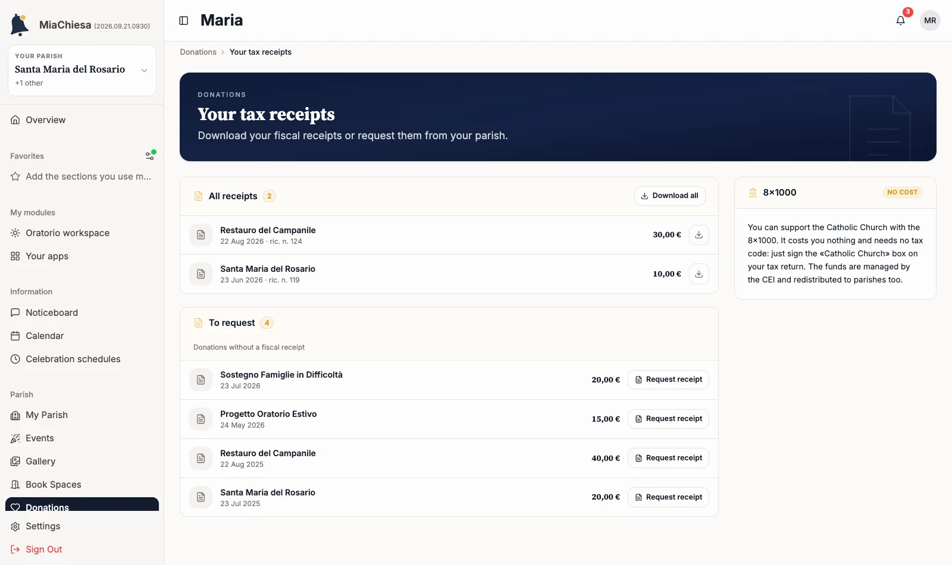Viewport: 952px width, 565px height.
Task: Download the 30,00 € Restauro del Campanile receipt
Action: coord(699,235)
